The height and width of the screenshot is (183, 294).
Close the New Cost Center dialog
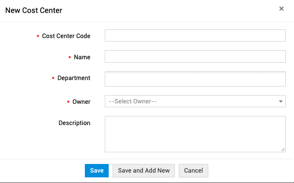click(x=281, y=9)
